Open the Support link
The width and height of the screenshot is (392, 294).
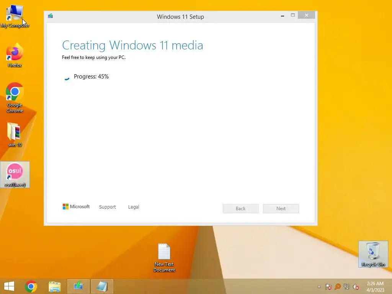click(x=108, y=207)
